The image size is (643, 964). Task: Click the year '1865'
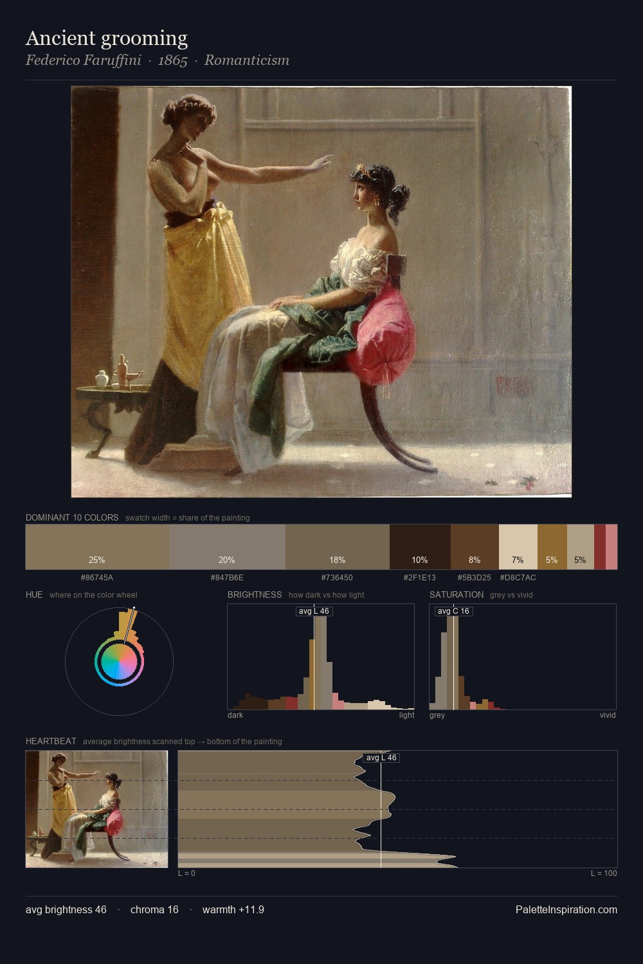pyautogui.click(x=173, y=60)
